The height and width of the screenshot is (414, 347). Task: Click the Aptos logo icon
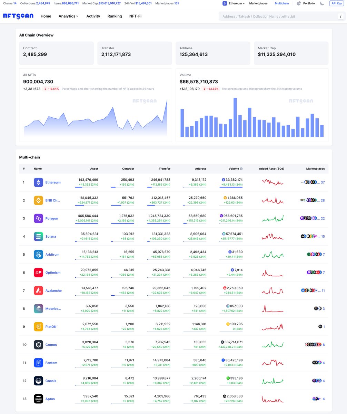38,399
